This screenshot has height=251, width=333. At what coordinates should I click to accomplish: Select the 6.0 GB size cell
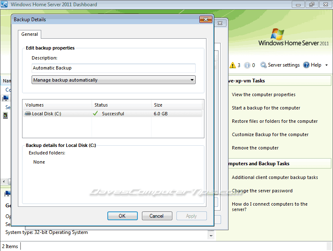(x=161, y=114)
